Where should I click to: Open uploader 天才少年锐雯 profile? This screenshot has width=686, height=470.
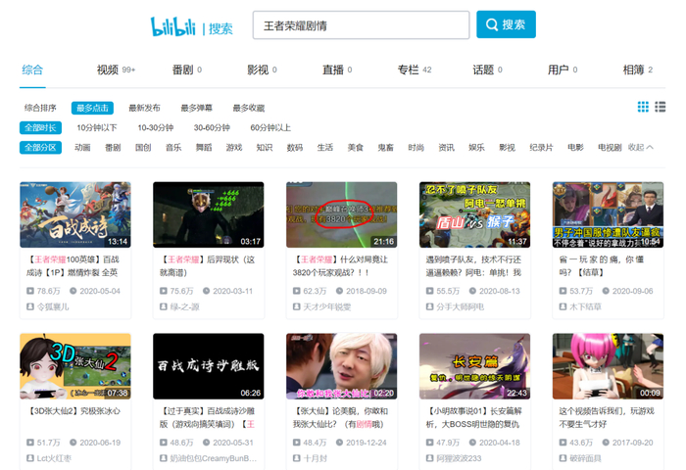pyautogui.click(x=327, y=306)
